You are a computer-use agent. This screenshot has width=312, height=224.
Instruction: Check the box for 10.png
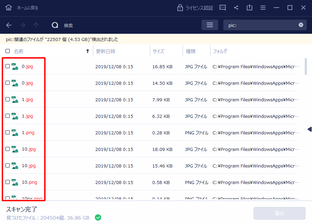tap(8, 182)
